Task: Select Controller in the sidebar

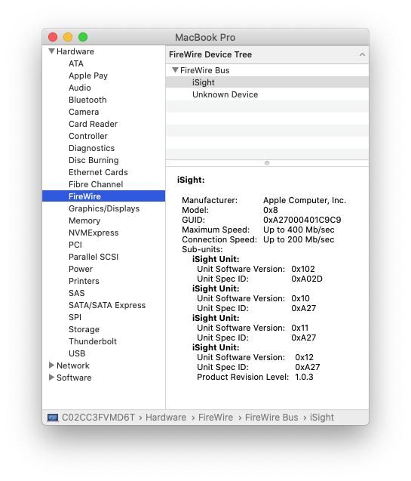Action: [x=88, y=136]
